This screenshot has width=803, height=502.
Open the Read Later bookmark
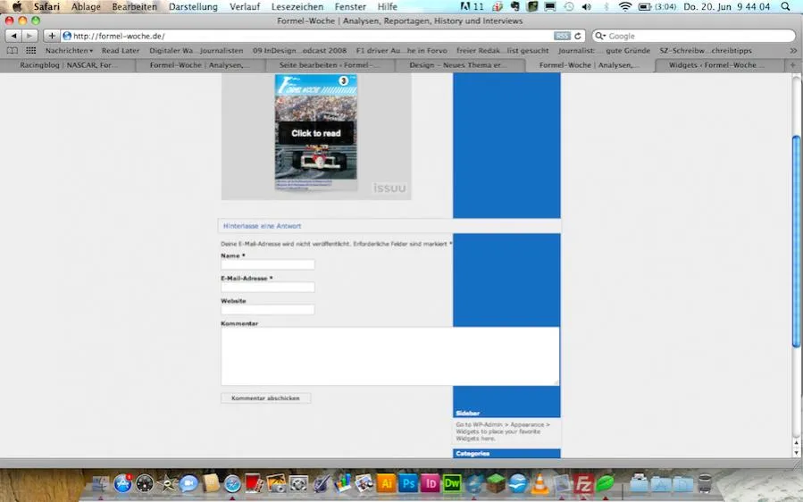click(121, 51)
